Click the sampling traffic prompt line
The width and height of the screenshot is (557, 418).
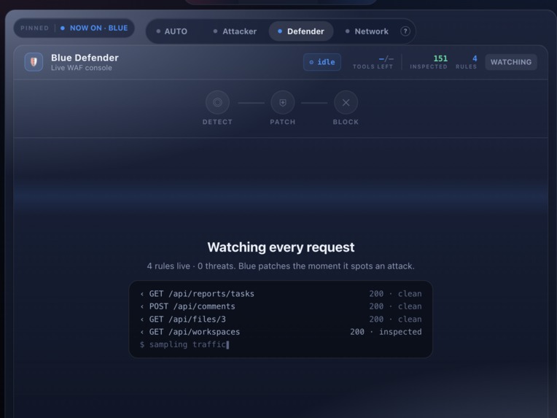[184, 344]
